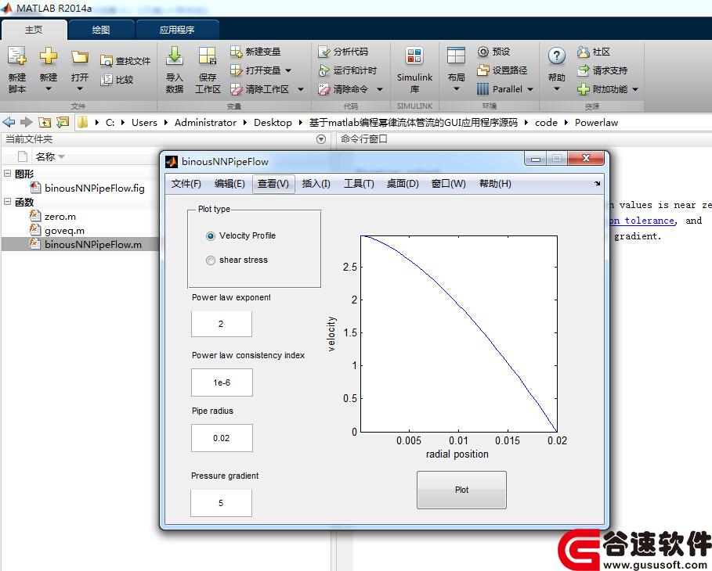The height and width of the screenshot is (571, 712).
Task: Click the Compare (比较) icon
Action: tap(107, 80)
